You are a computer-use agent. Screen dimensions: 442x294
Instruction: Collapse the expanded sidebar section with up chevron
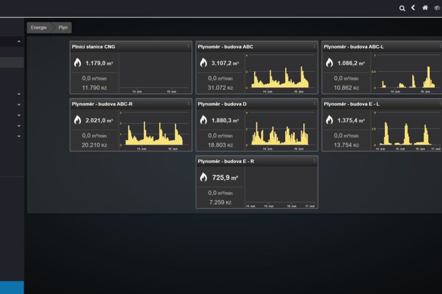pyautogui.click(x=19, y=41)
